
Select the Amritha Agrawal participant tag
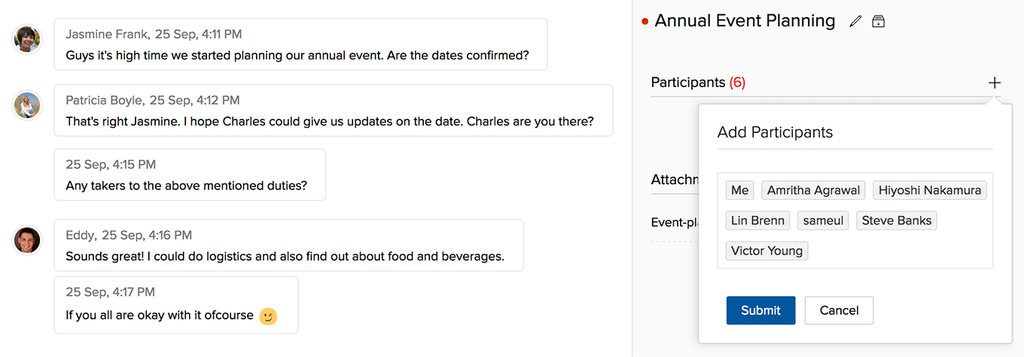click(x=813, y=190)
